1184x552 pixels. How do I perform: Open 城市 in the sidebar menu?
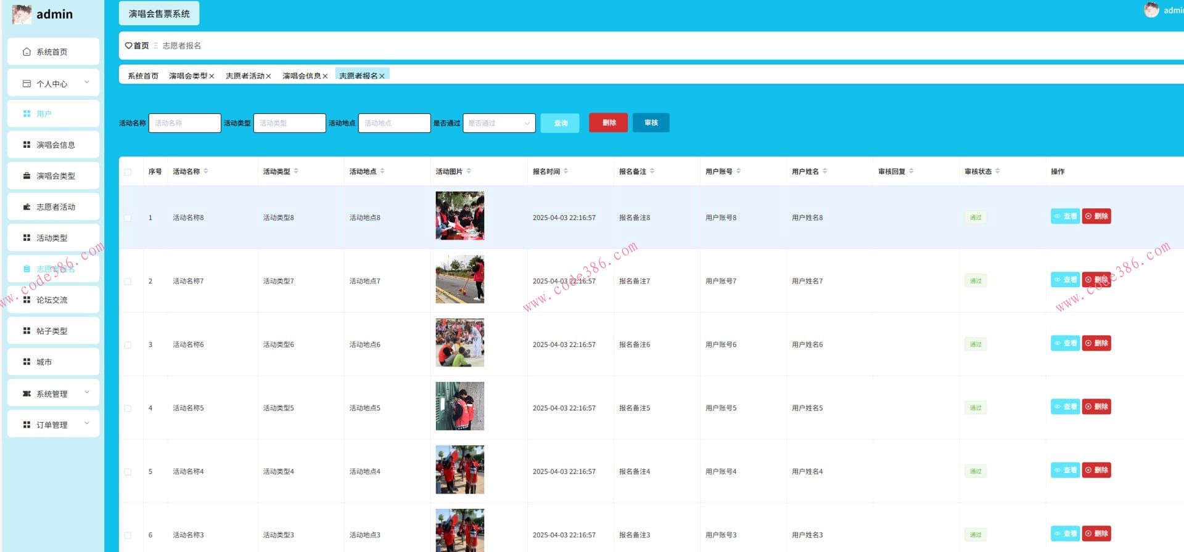44,362
